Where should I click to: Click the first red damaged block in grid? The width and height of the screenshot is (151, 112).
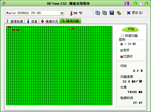tap(9, 27)
